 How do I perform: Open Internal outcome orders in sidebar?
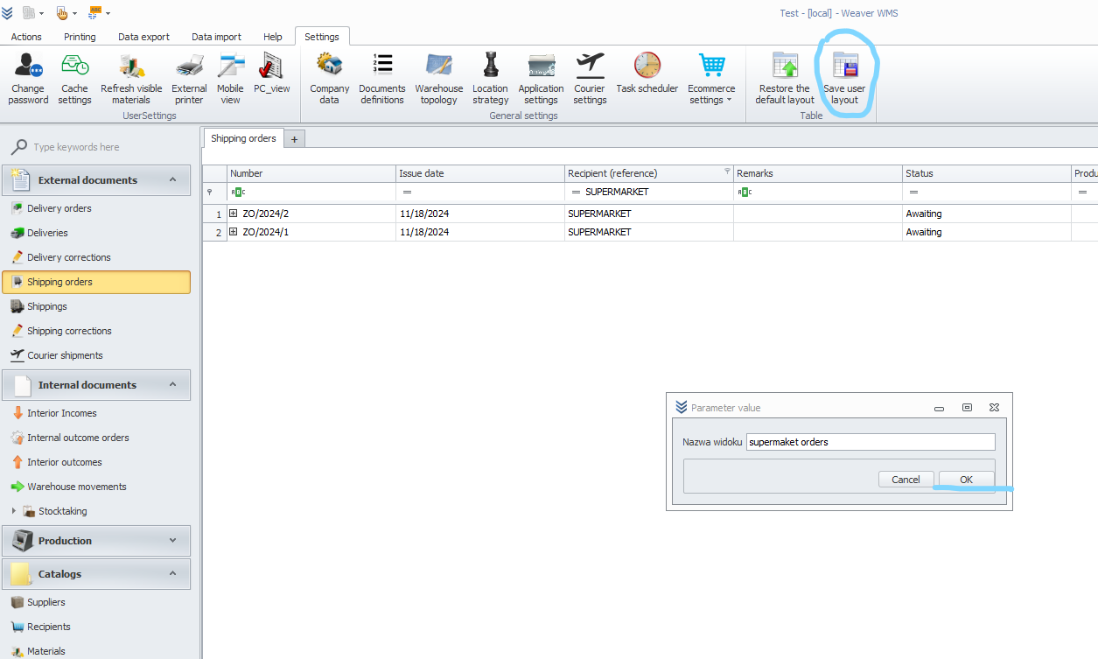click(78, 438)
